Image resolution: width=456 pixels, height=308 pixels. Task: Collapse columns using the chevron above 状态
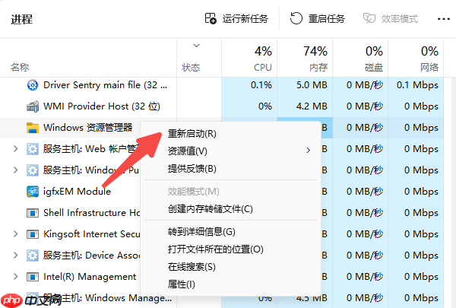click(x=198, y=46)
